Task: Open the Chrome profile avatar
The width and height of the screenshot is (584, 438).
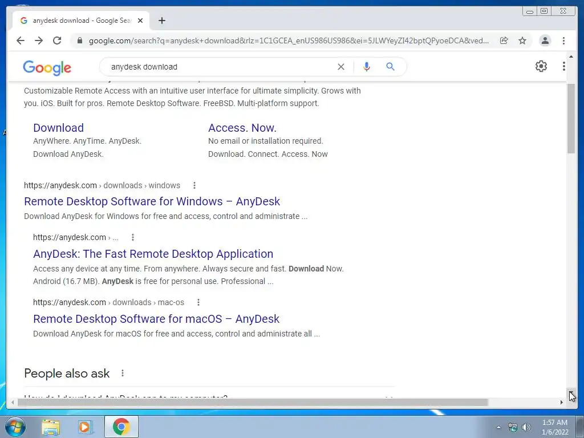Action: tap(545, 40)
